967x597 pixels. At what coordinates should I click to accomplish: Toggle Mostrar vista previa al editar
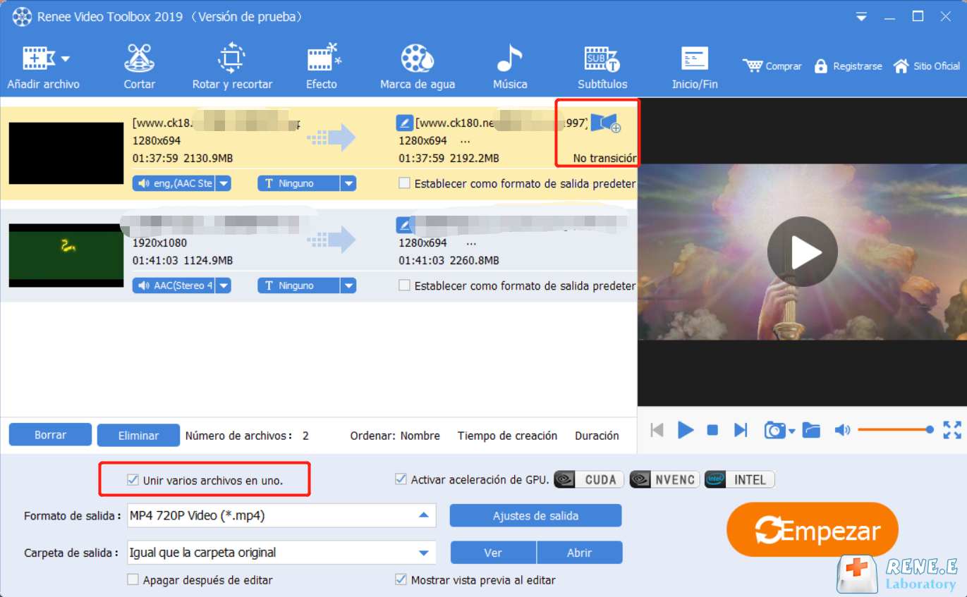click(x=400, y=579)
